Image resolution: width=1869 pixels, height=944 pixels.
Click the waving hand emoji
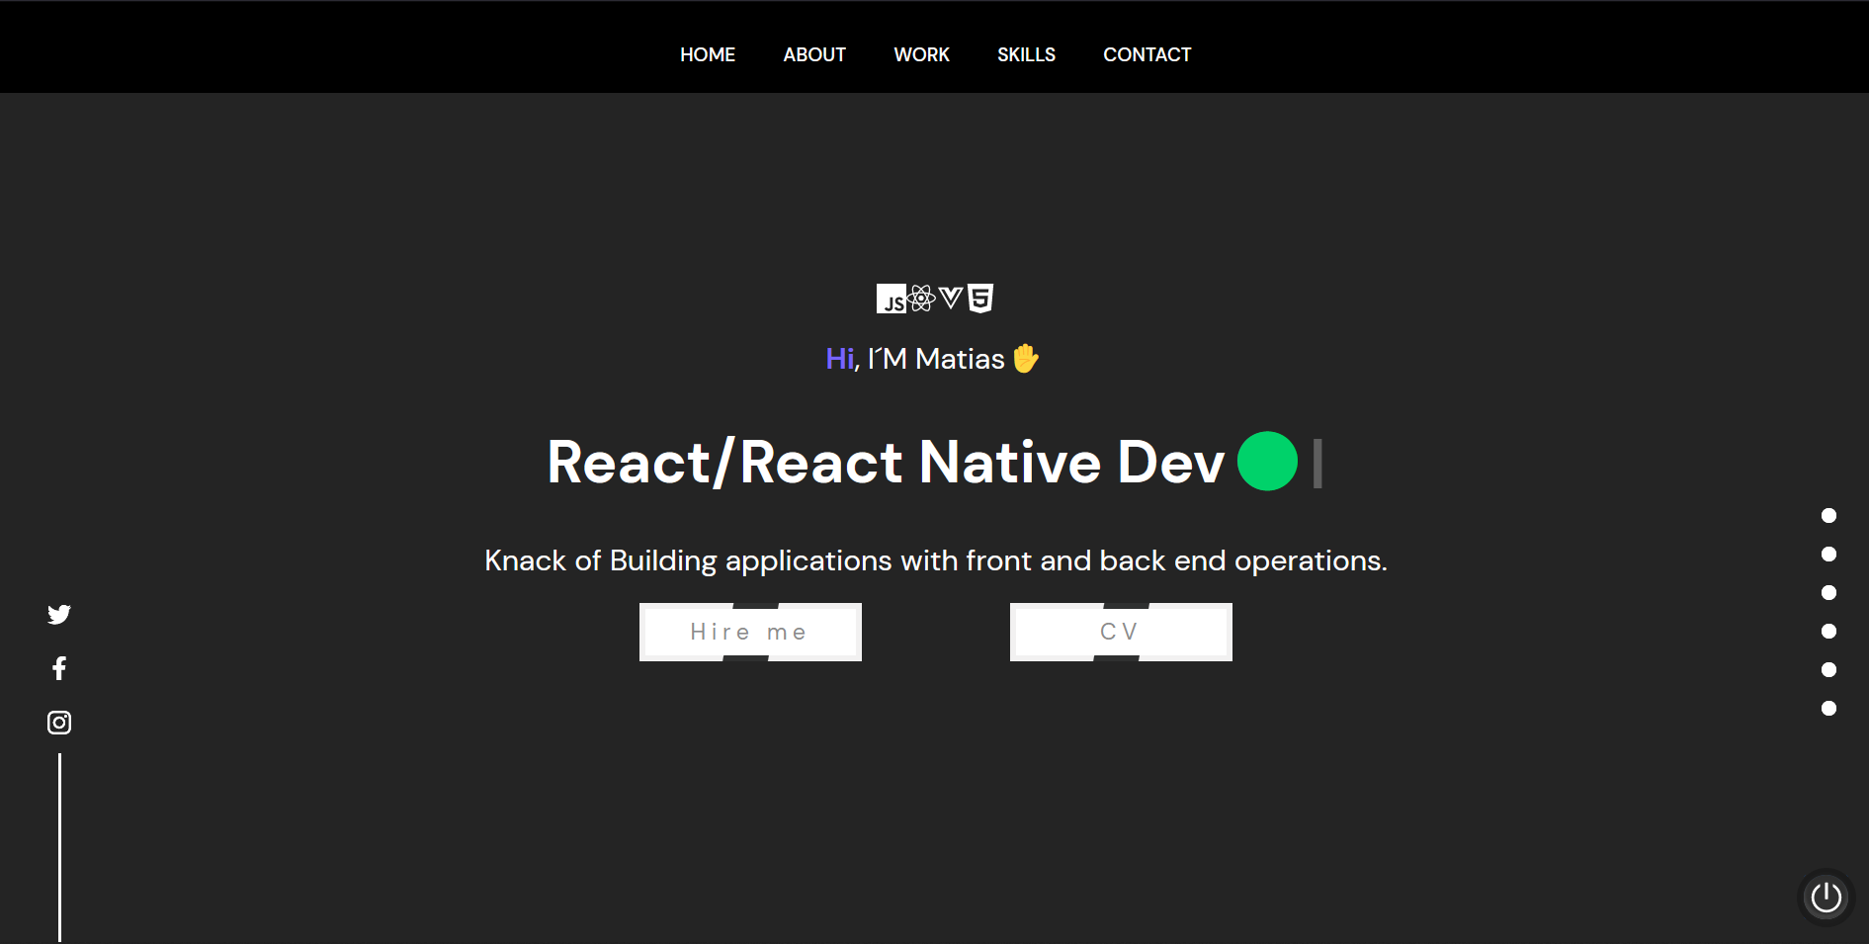coord(1026,358)
